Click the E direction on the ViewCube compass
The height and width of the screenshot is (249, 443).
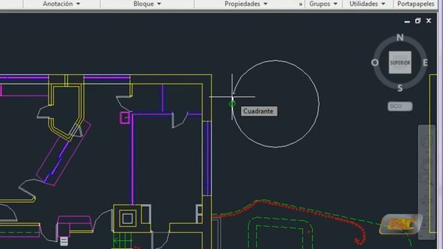[425, 63]
